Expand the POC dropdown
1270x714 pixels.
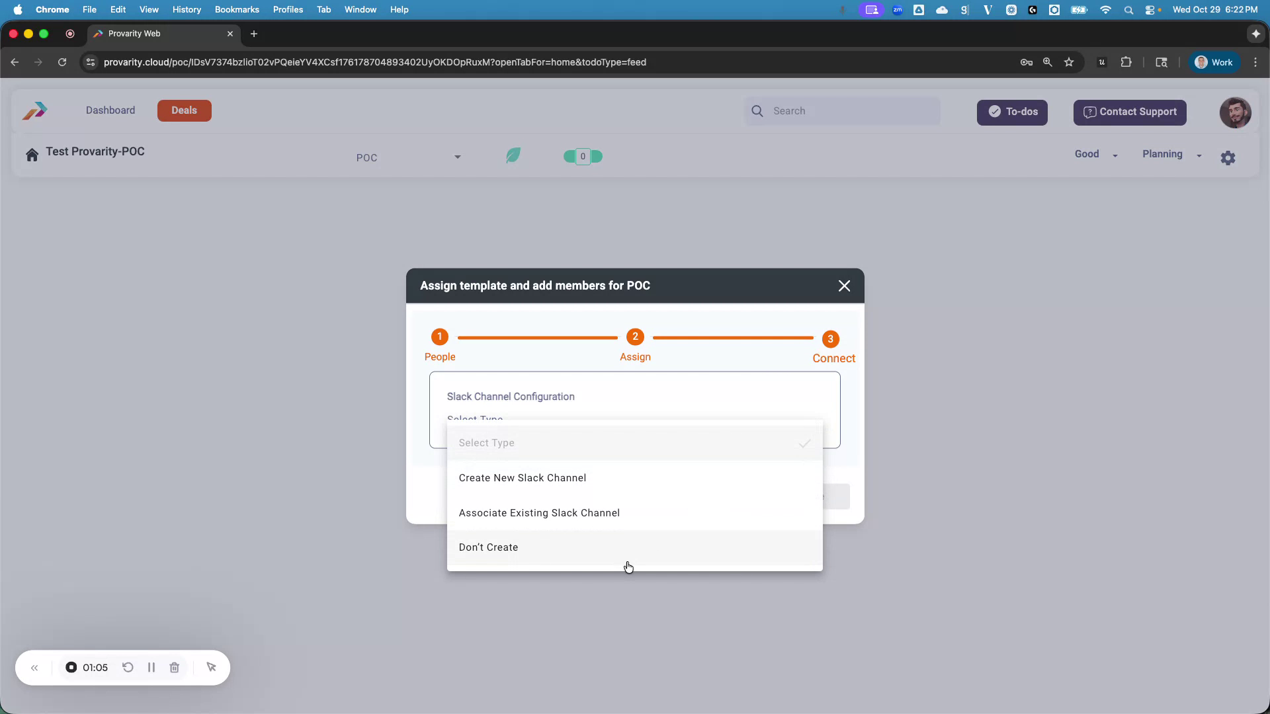pyautogui.click(x=456, y=157)
